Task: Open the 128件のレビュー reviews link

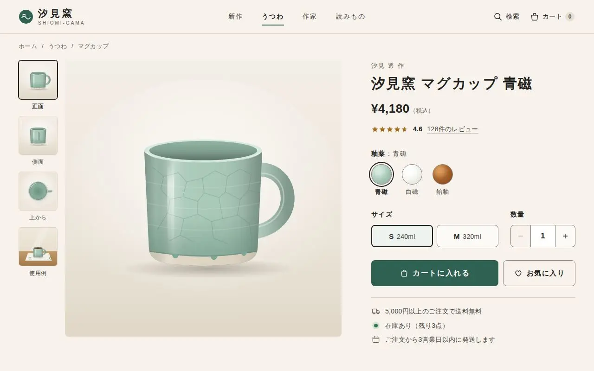Action: 452,129
